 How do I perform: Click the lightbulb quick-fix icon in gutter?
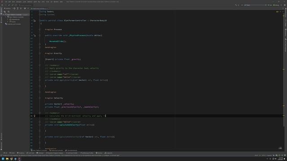pyautogui.click(x=35, y=116)
